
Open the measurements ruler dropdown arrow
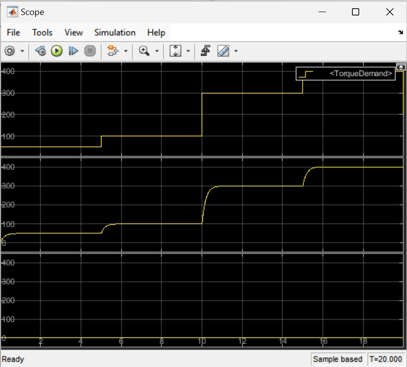pos(236,51)
